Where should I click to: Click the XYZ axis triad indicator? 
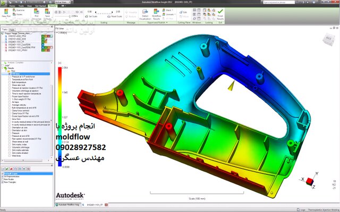coord(310,180)
